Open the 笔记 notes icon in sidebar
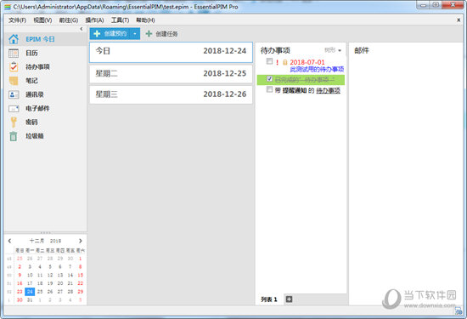Image resolution: width=467 pixels, height=319 pixels. tap(14, 81)
